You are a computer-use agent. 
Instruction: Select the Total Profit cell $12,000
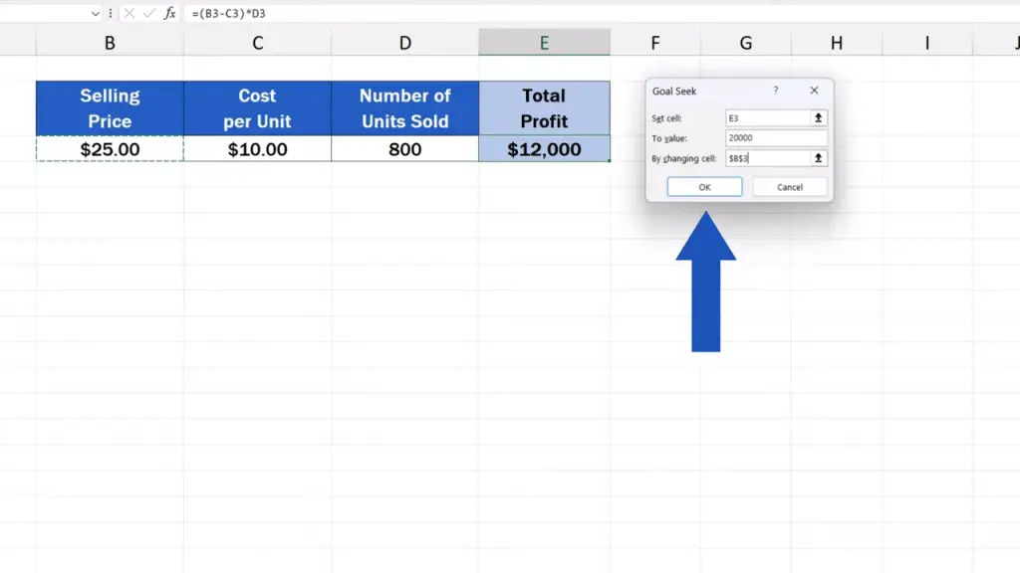point(544,149)
